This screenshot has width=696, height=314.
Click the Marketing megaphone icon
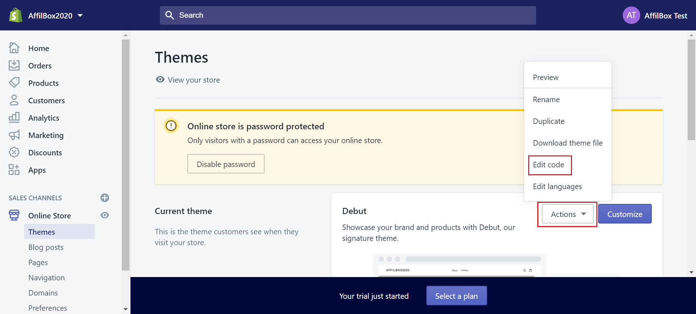[14, 135]
